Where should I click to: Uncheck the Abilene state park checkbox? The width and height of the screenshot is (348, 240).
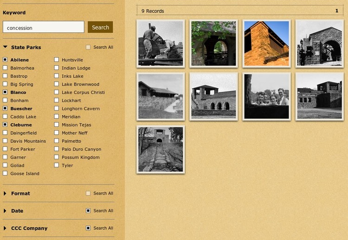(x=5, y=60)
